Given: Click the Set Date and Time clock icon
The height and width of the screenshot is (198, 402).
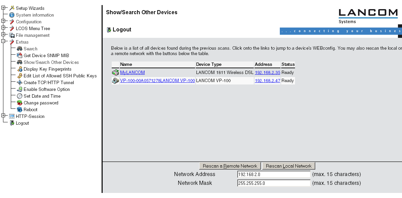Looking at the screenshot, I should click(x=20, y=96).
